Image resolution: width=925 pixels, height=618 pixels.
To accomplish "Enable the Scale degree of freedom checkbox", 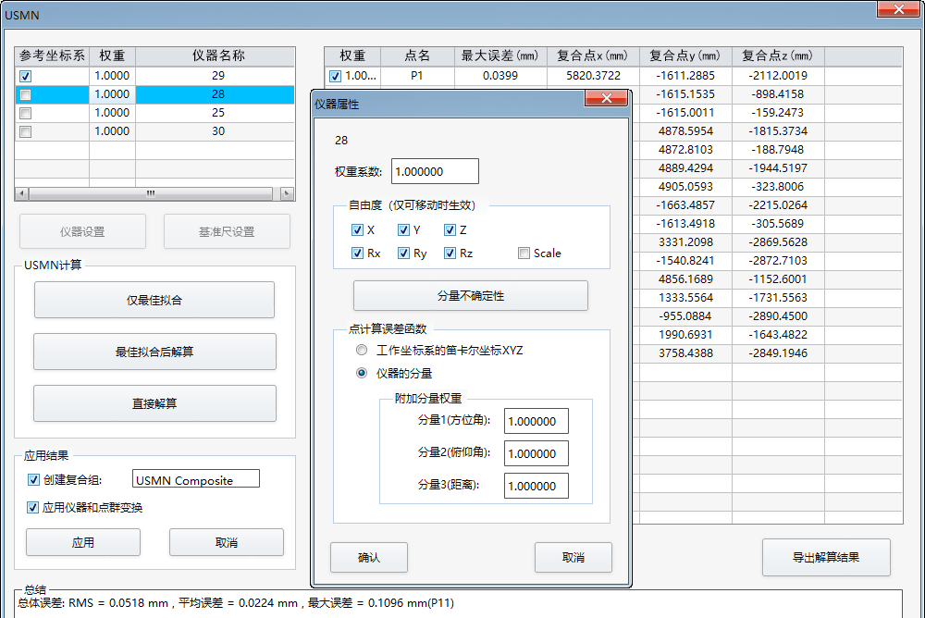I will pos(524,253).
